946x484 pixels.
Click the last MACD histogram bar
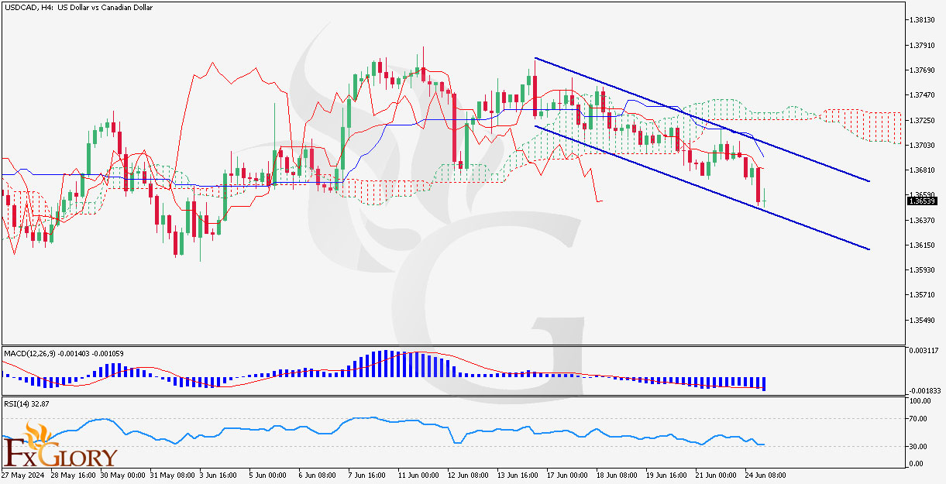point(764,383)
